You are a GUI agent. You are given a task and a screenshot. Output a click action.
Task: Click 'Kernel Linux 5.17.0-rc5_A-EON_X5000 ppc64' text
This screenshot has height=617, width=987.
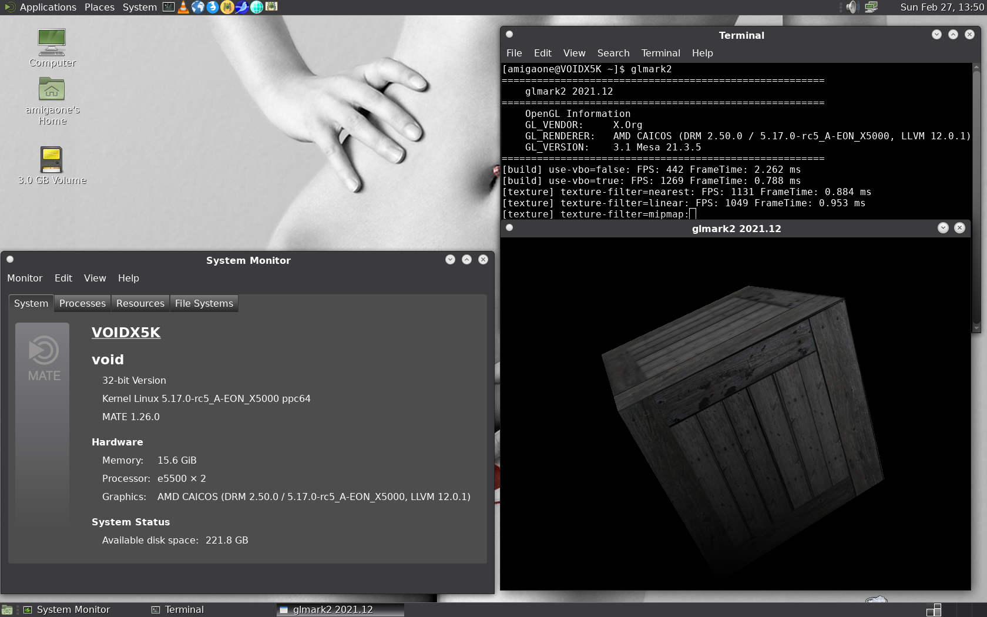(x=206, y=398)
